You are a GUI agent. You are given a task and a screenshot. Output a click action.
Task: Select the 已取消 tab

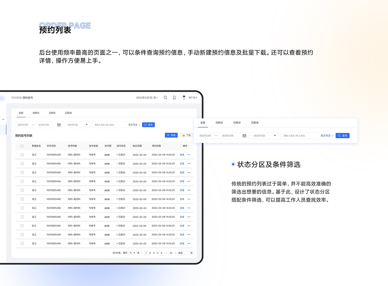point(68,112)
